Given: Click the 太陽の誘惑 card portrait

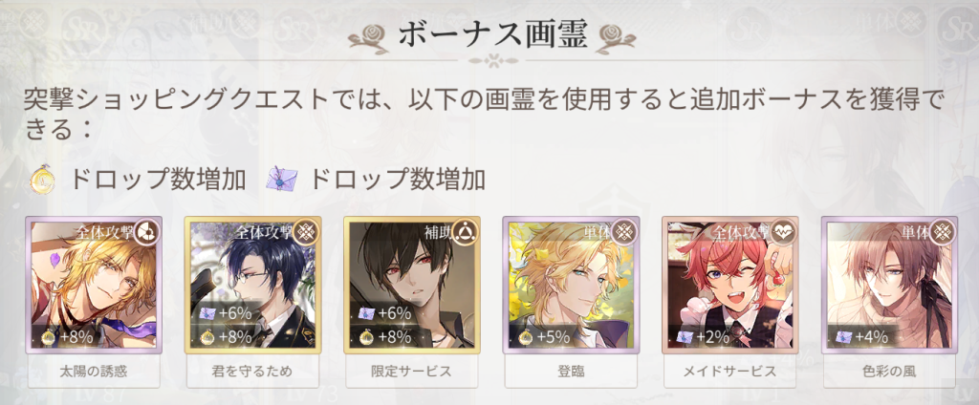Looking at the screenshot, I should 94,286.
